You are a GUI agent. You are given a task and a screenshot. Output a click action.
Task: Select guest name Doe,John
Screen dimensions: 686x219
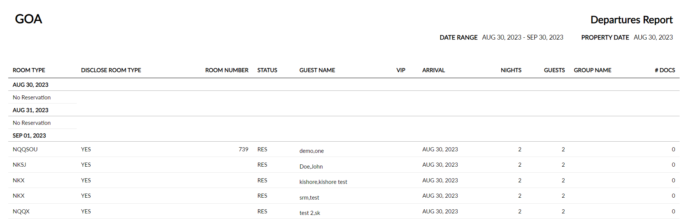[311, 167]
